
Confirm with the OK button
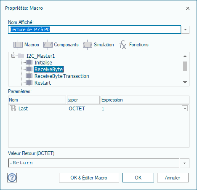[138, 178]
